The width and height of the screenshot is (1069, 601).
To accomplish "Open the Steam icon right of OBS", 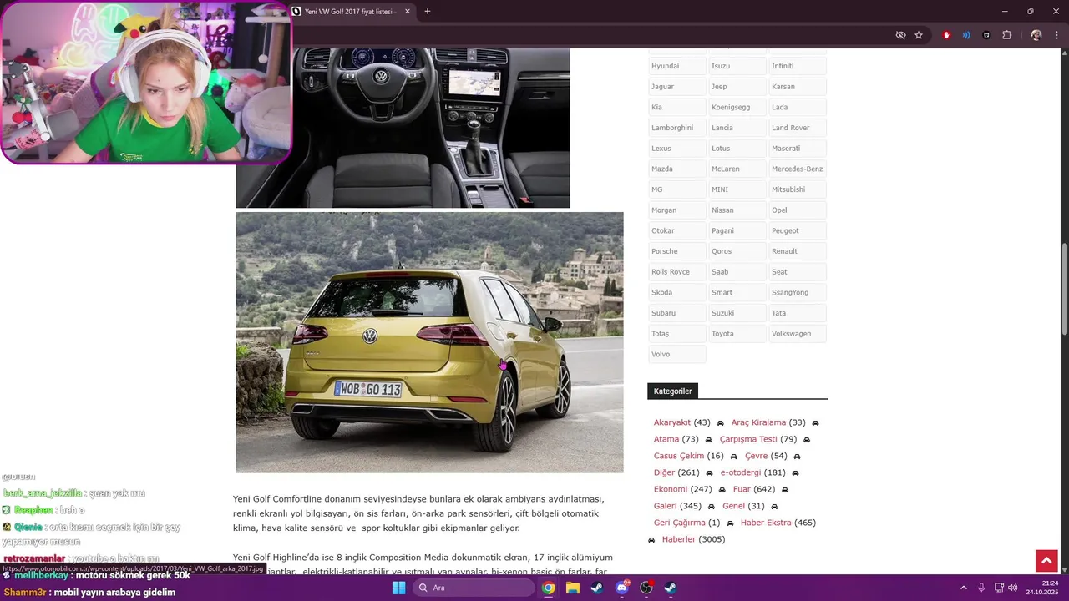I will tap(671, 588).
